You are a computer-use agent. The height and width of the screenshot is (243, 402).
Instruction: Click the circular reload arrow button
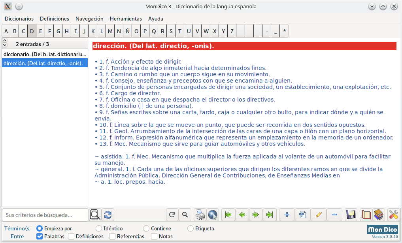pos(172,215)
